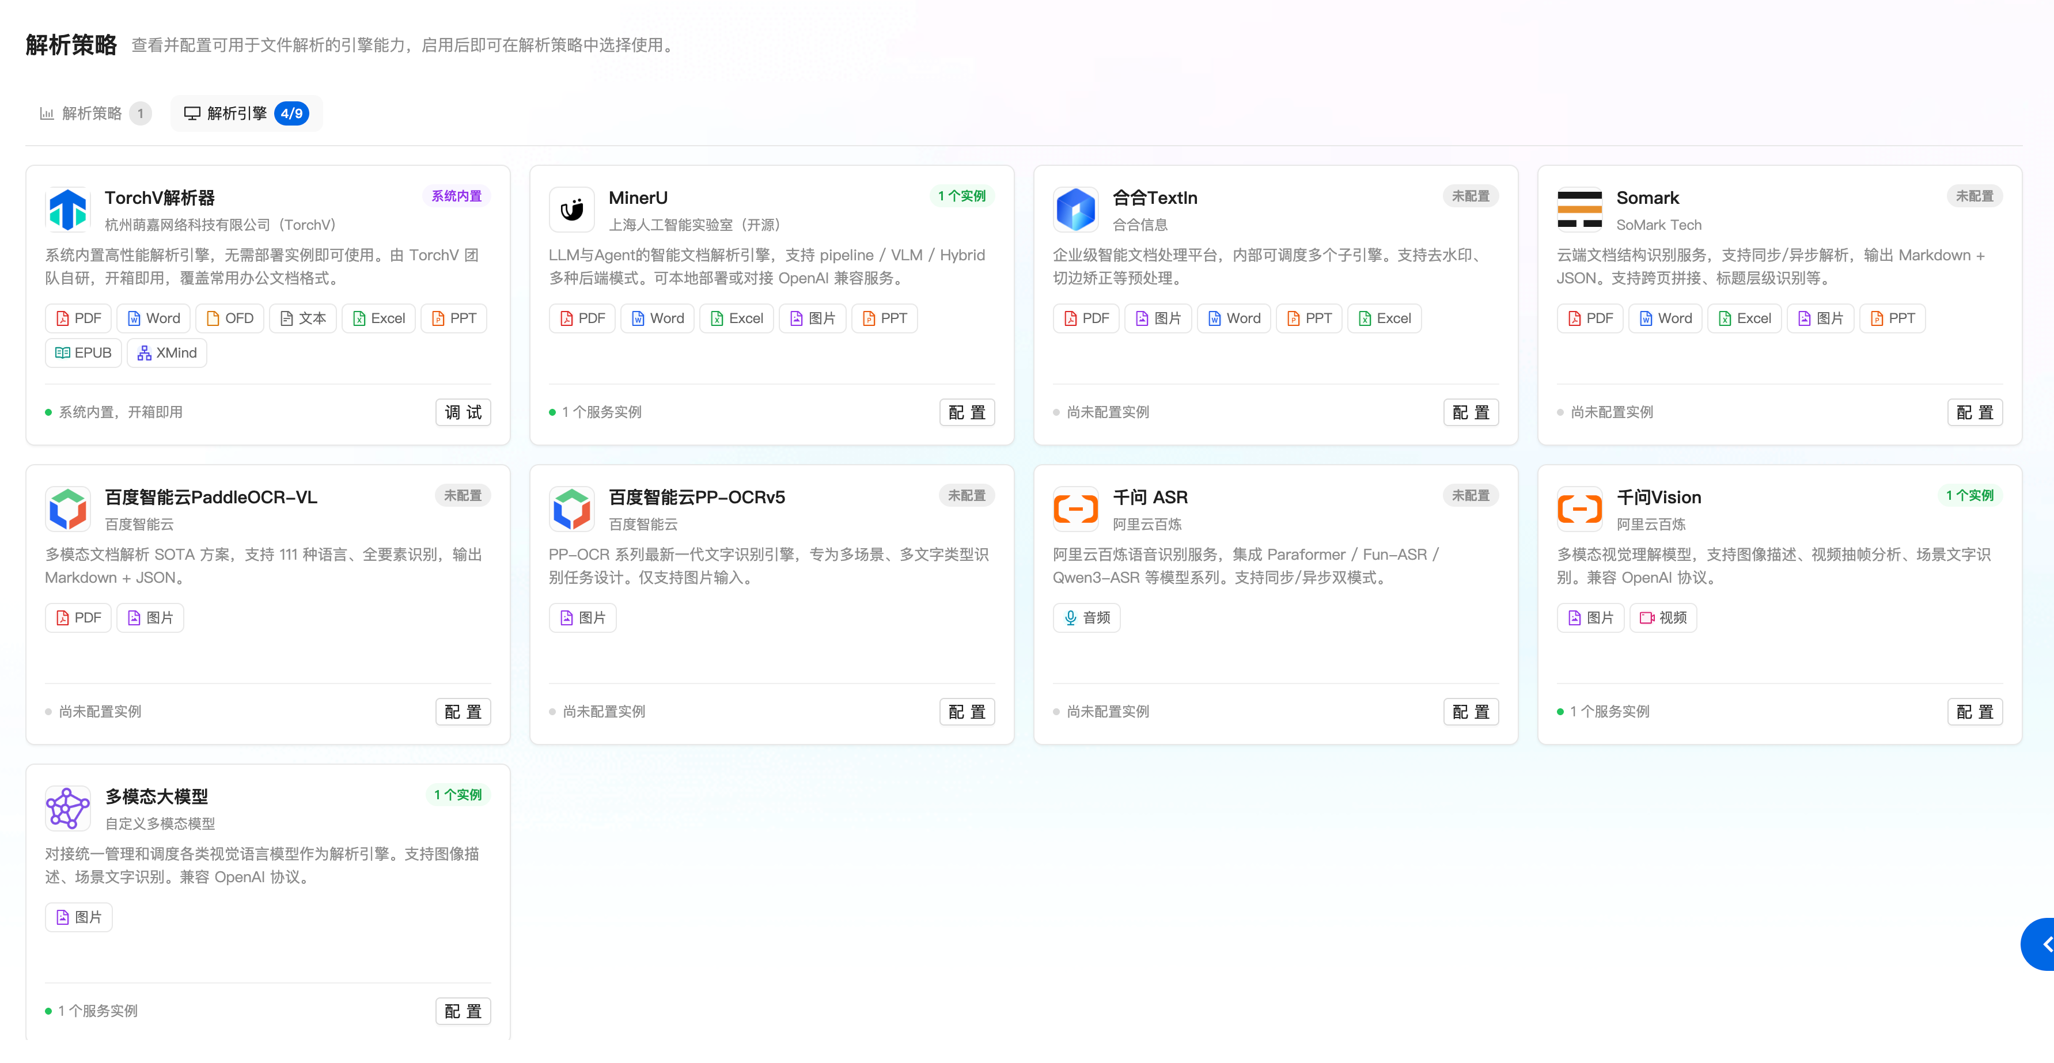Open 配置 for Somark
2054x1063 pixels.
click(1975, 413)
